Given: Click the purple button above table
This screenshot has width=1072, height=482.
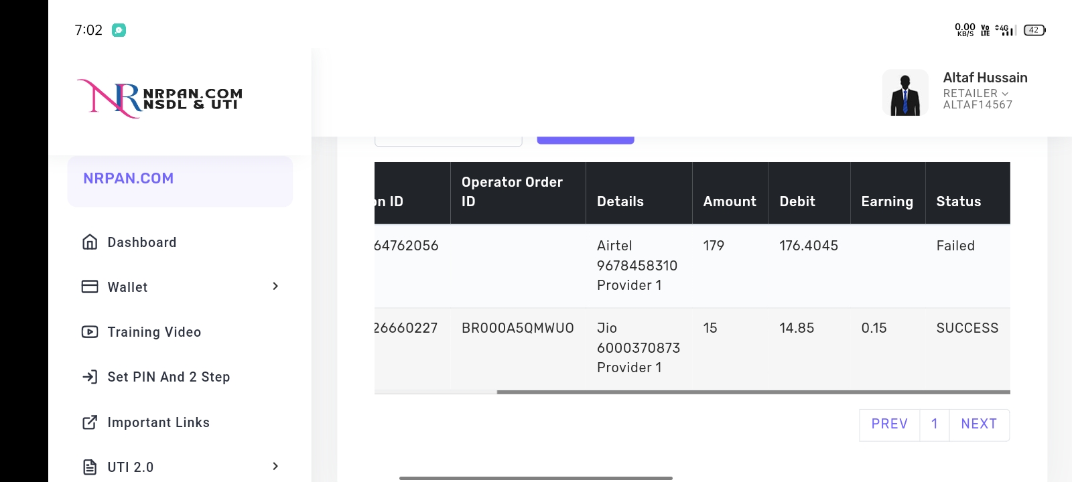Looking at the screenshot, I should tap(586, 139).
